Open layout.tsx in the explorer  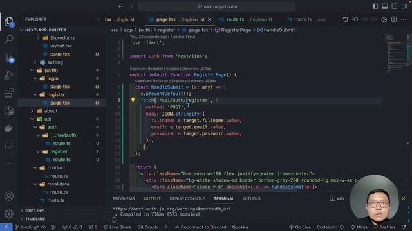(61, 46)
